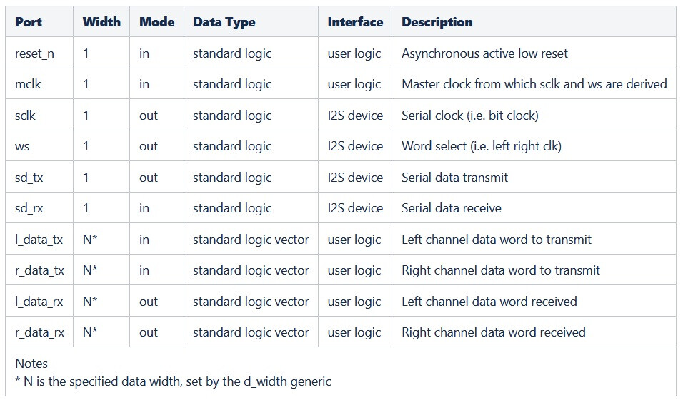Click the 'Serial data transmit' description text

point(454,178)
